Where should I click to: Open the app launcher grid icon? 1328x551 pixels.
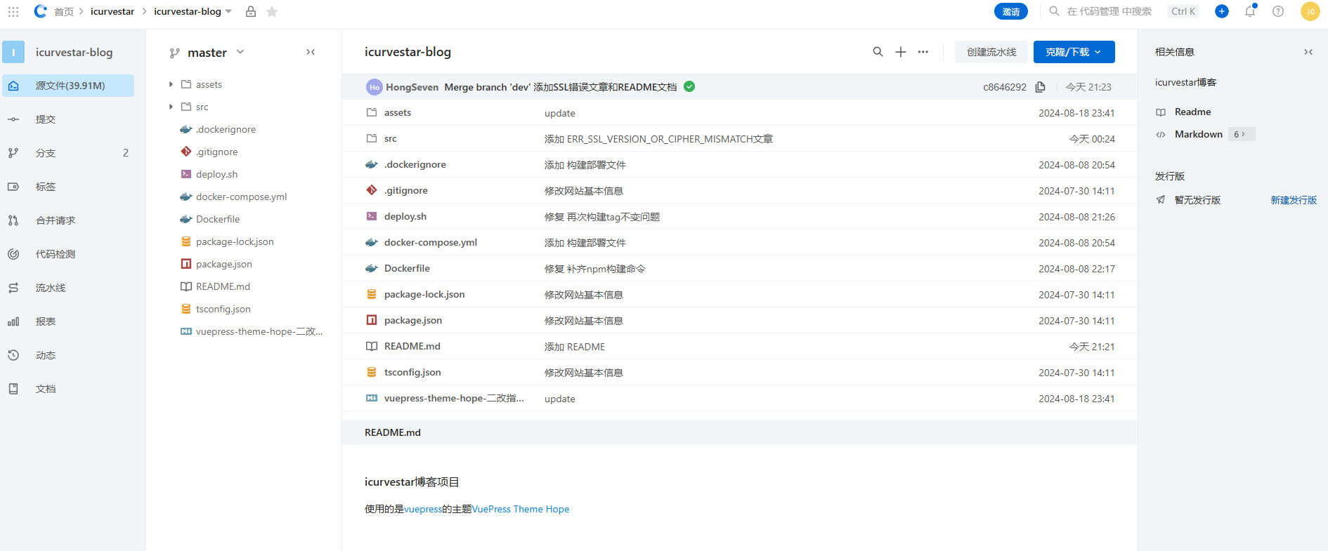tap(13, 12)
